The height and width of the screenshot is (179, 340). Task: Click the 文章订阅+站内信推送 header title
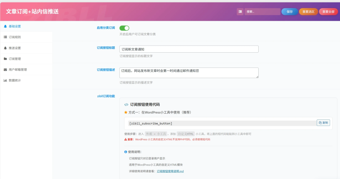pyautogui.click(x=32, y=12)
